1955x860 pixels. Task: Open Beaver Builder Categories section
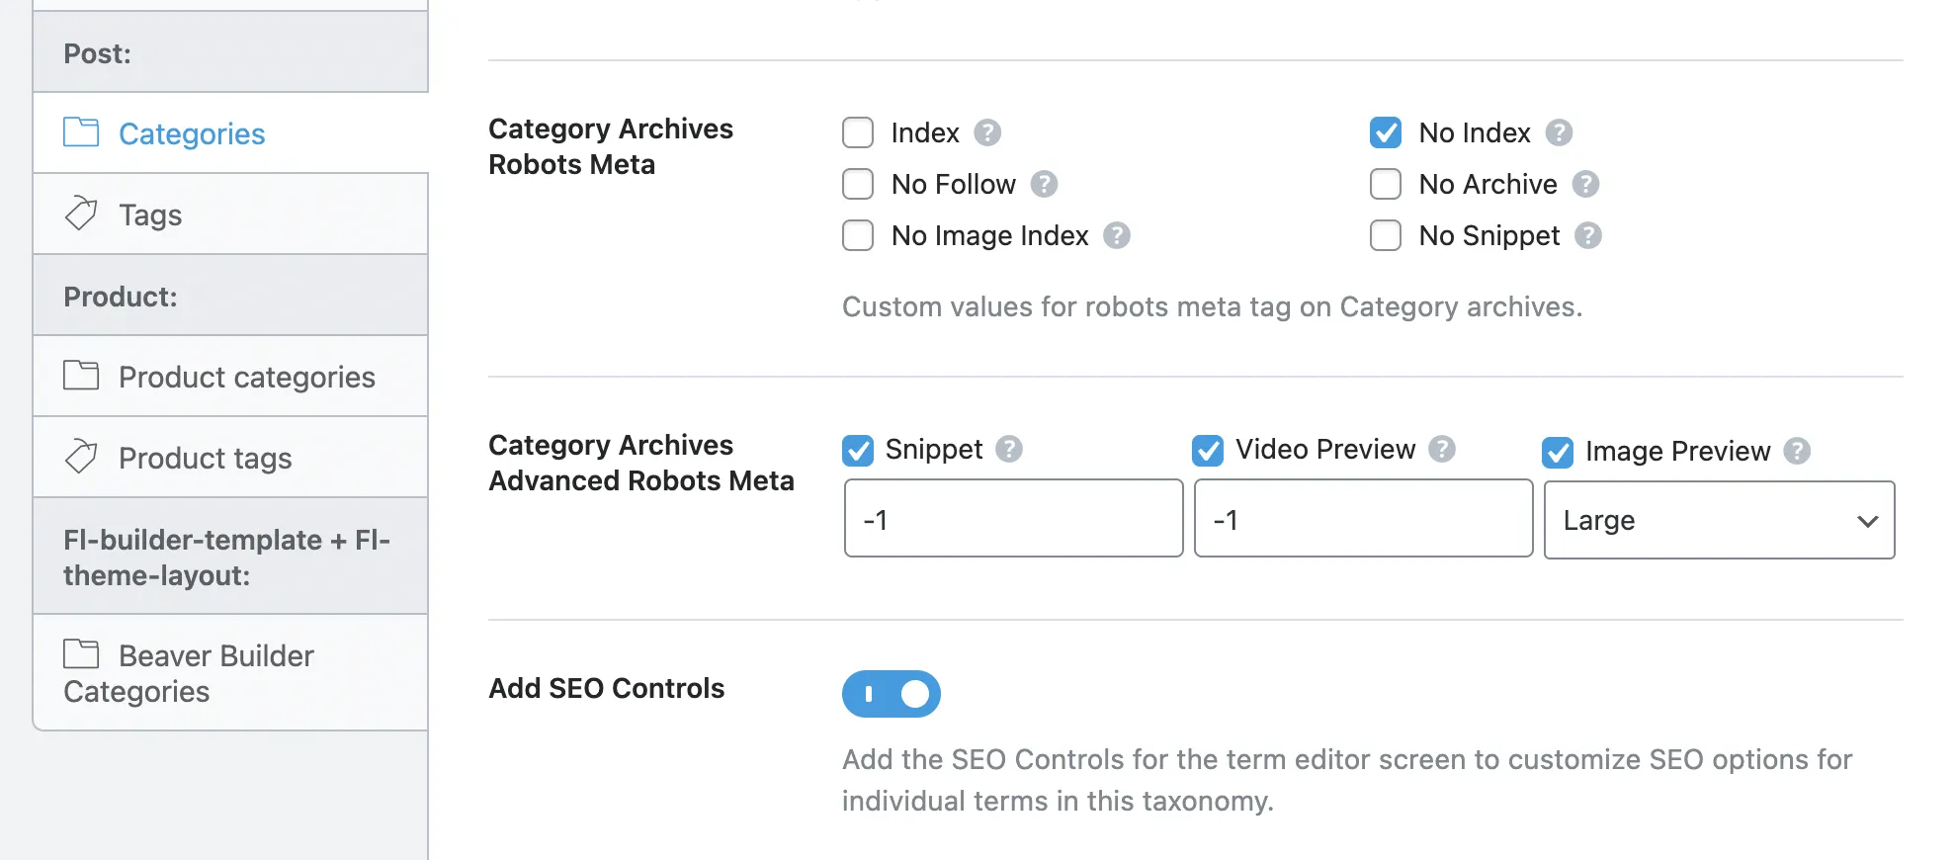[230, 673]
